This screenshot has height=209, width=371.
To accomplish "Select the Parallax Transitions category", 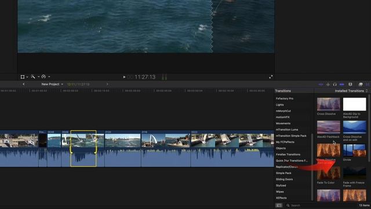I will pyautogui.click(x=288, y=154).
